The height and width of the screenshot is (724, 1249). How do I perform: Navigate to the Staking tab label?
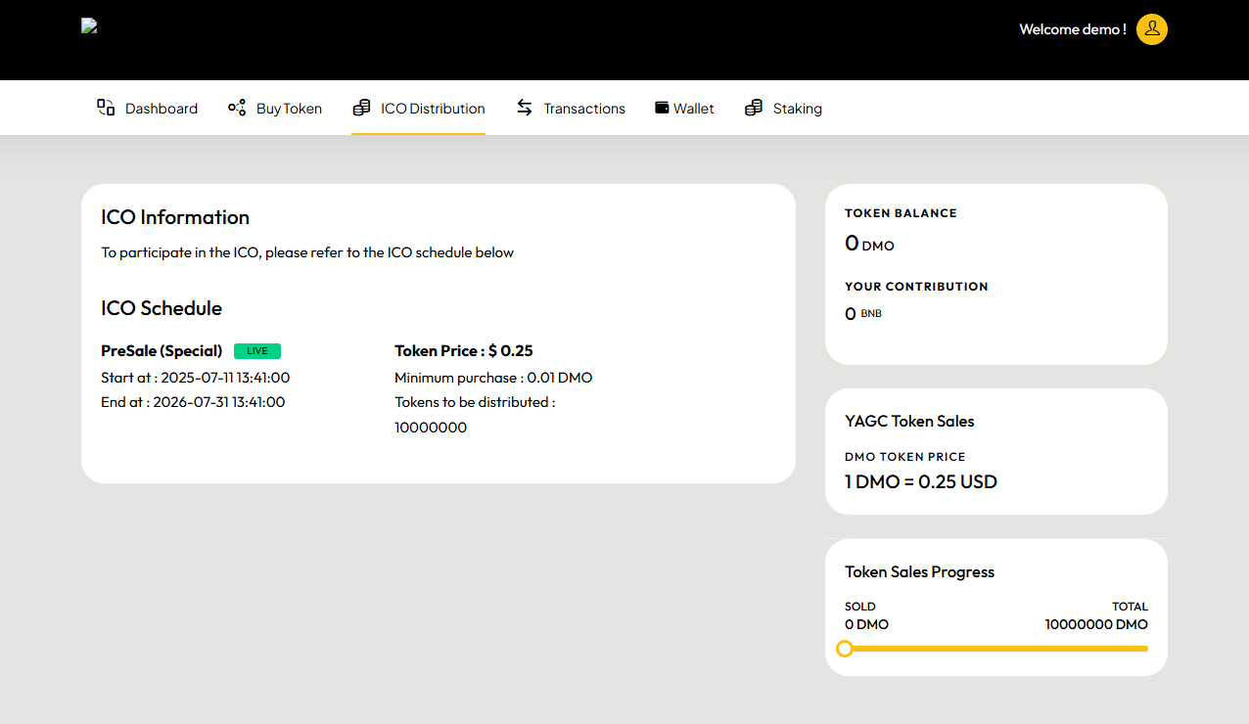pos(798,109)
